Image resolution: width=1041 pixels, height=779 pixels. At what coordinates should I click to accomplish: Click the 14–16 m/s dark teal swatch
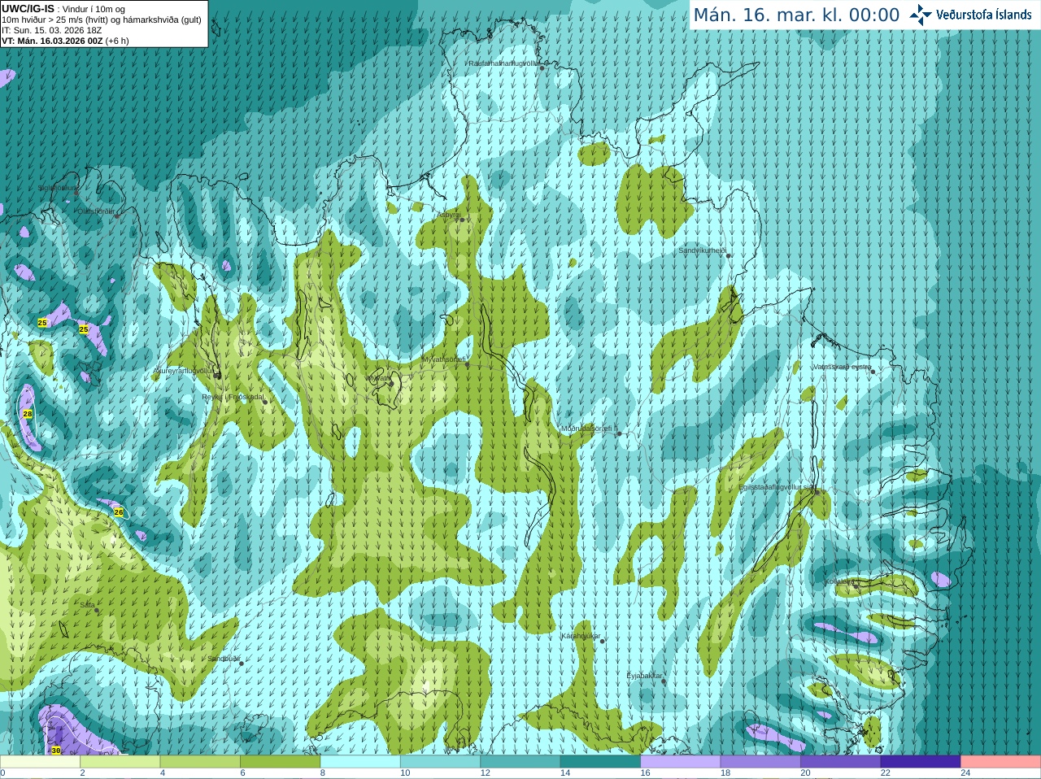[600, 762]
